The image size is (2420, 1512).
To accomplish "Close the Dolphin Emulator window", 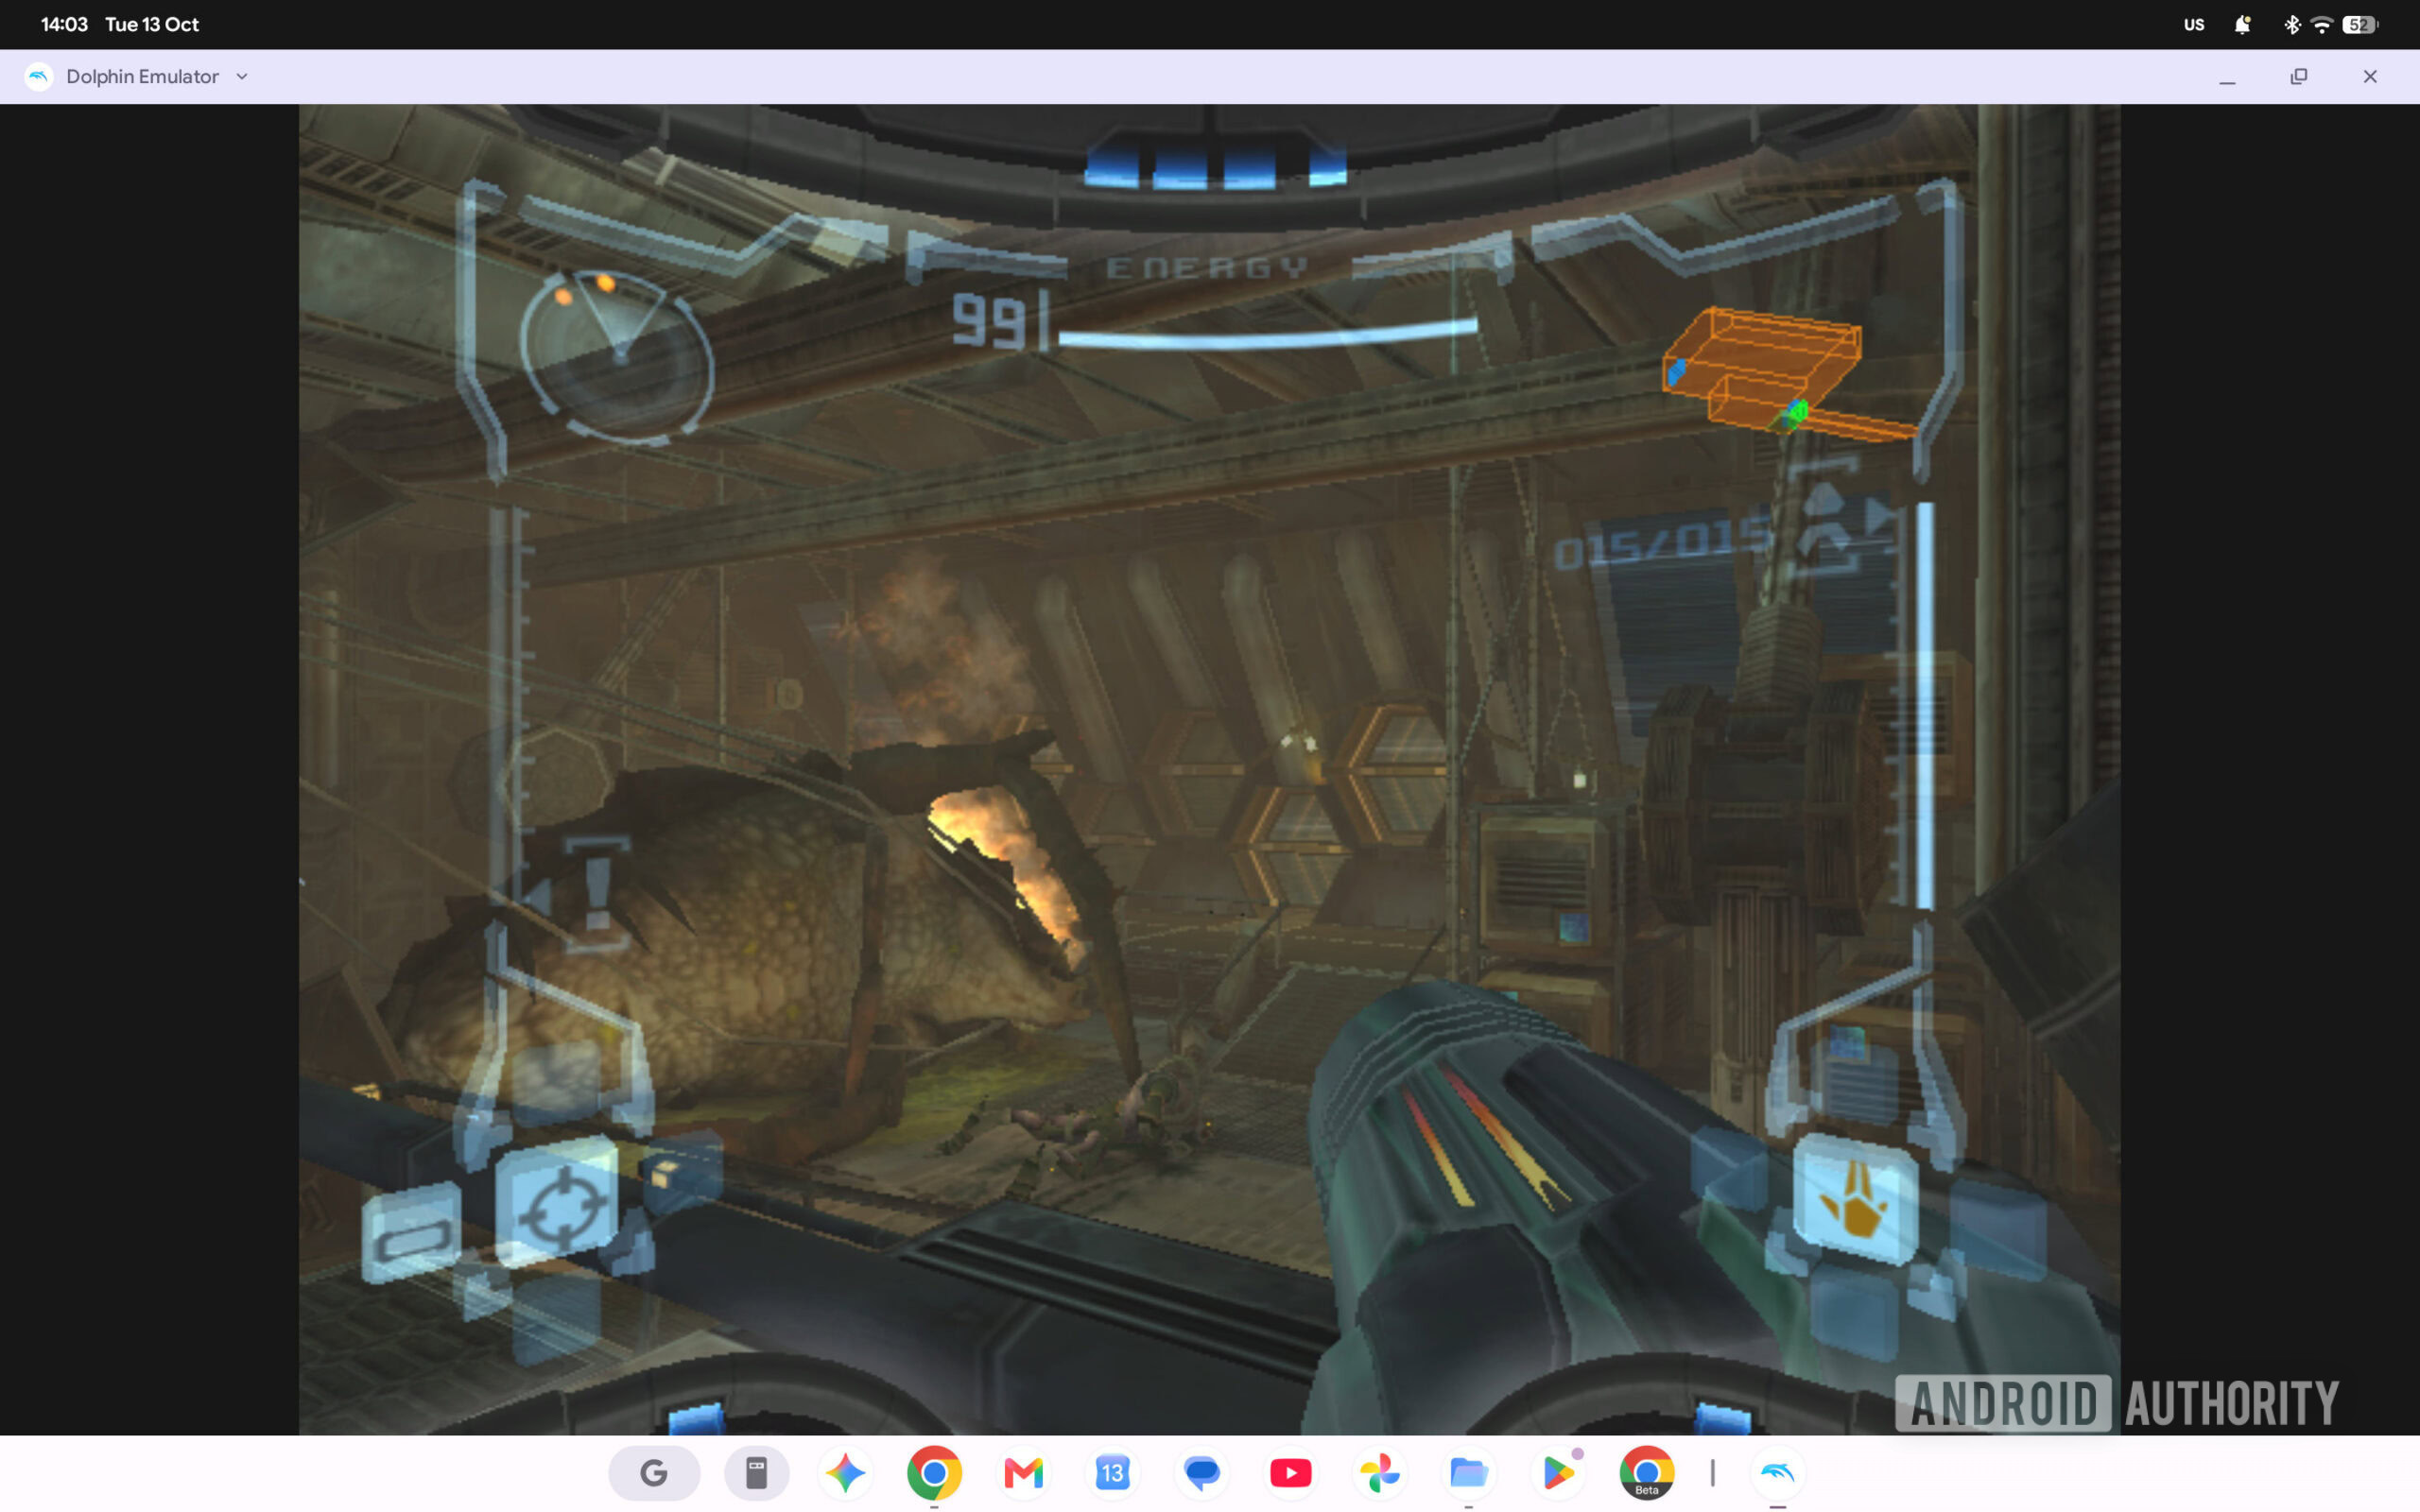I will point(2370,77).
